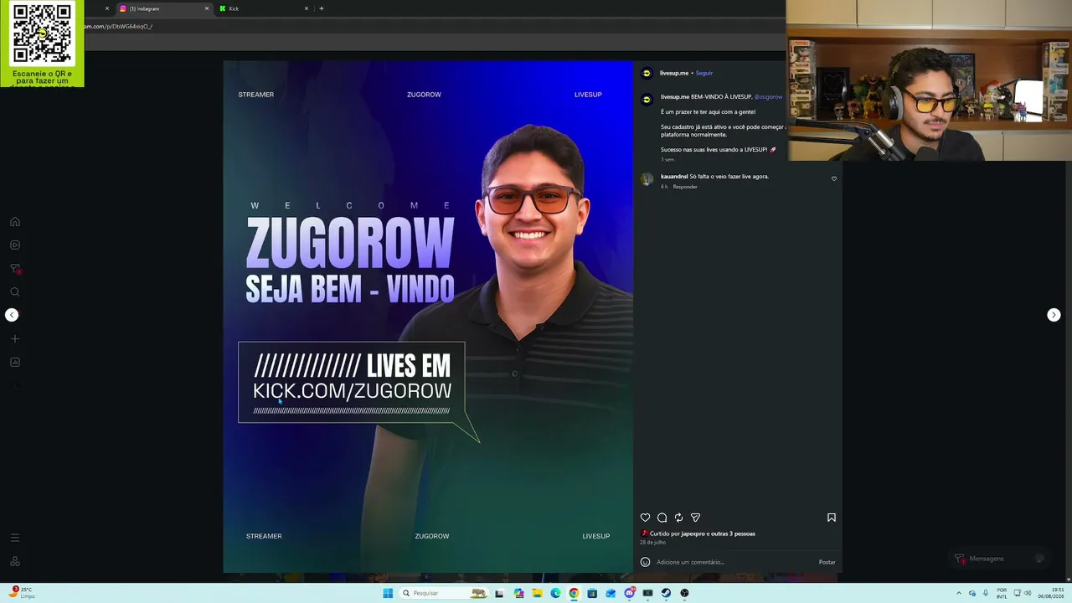
Task: Repost the post with the repost icon
Action: (678, 518)
